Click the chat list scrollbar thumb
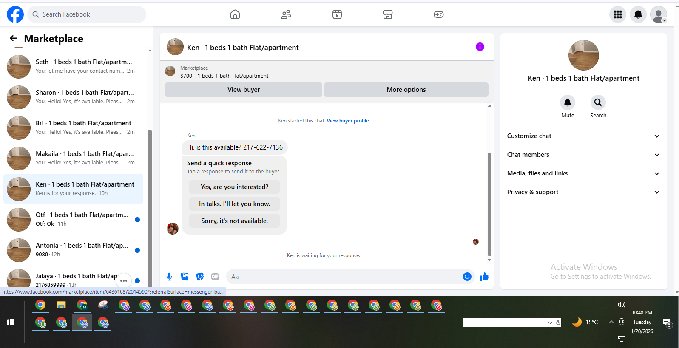 [150, 208]
